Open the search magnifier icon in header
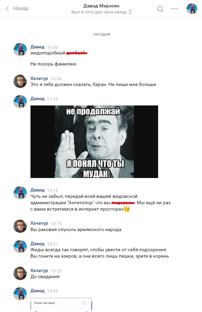This screenshot has height=312, width=202. [x=160, y=9]
